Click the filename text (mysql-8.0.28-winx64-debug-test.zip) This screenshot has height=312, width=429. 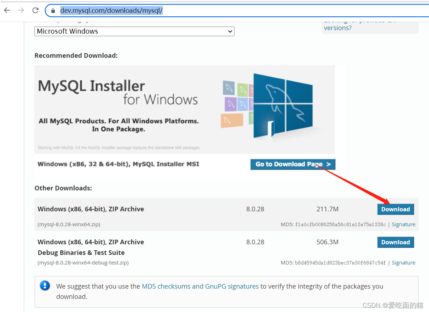pos(83,263)
